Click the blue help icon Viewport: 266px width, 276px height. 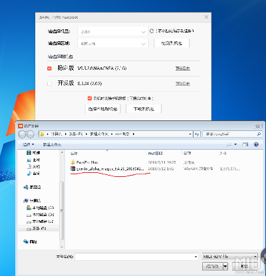(256, 144)
